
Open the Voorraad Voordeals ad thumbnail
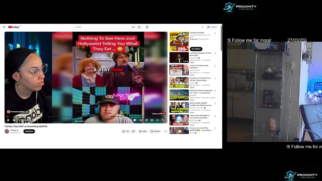(x=179, y=41)
